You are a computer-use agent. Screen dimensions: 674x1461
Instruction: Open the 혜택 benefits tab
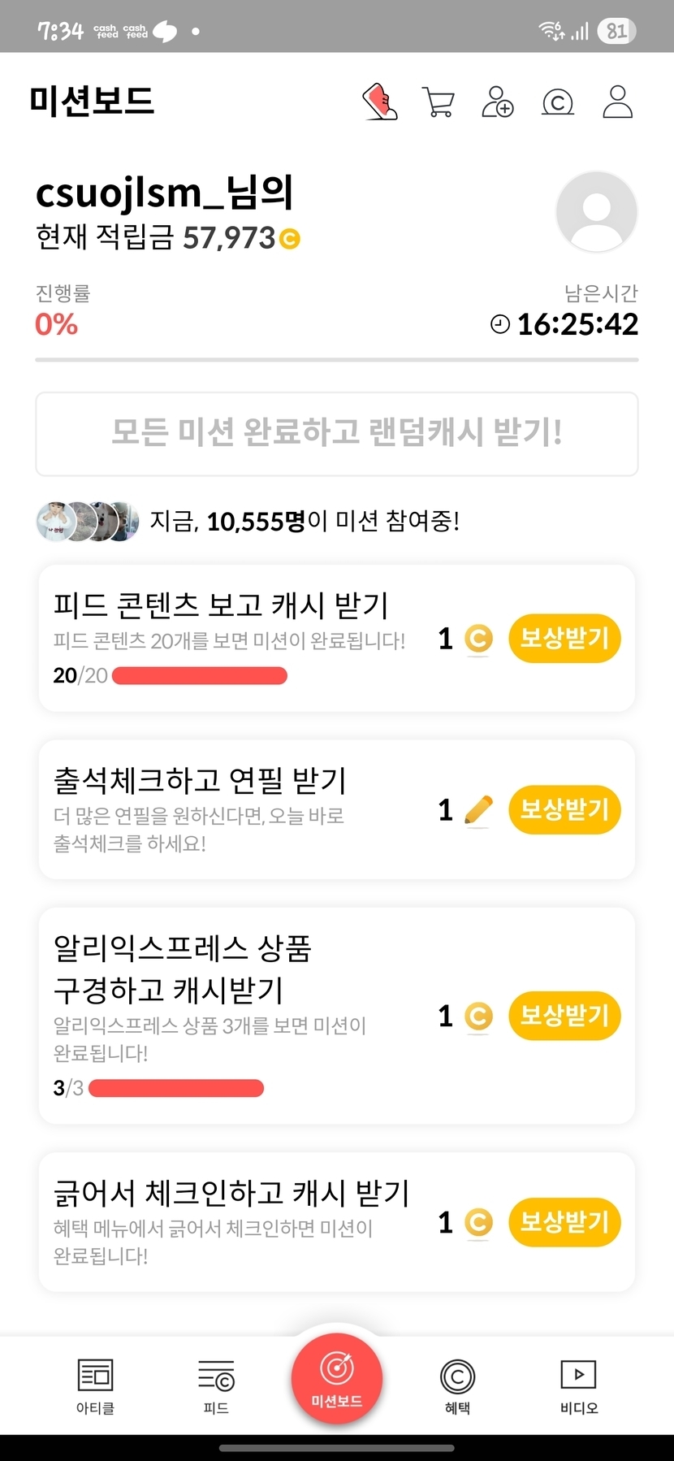click(x=457, y=1385)
